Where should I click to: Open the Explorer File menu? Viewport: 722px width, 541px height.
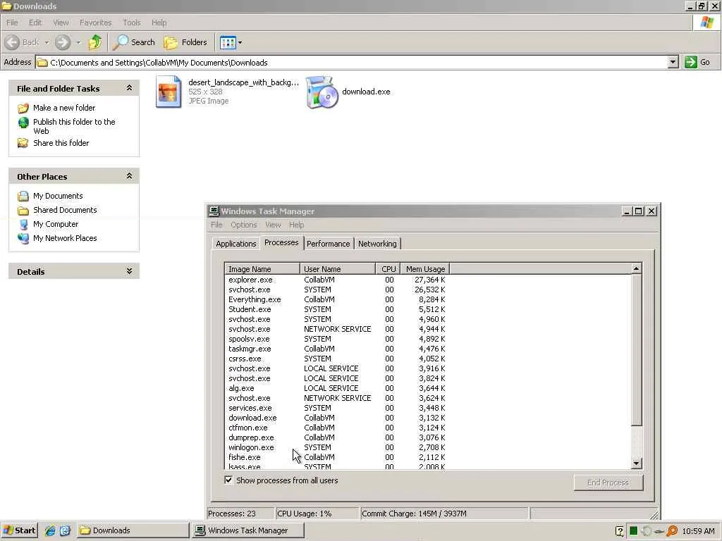tap(12, 23)
